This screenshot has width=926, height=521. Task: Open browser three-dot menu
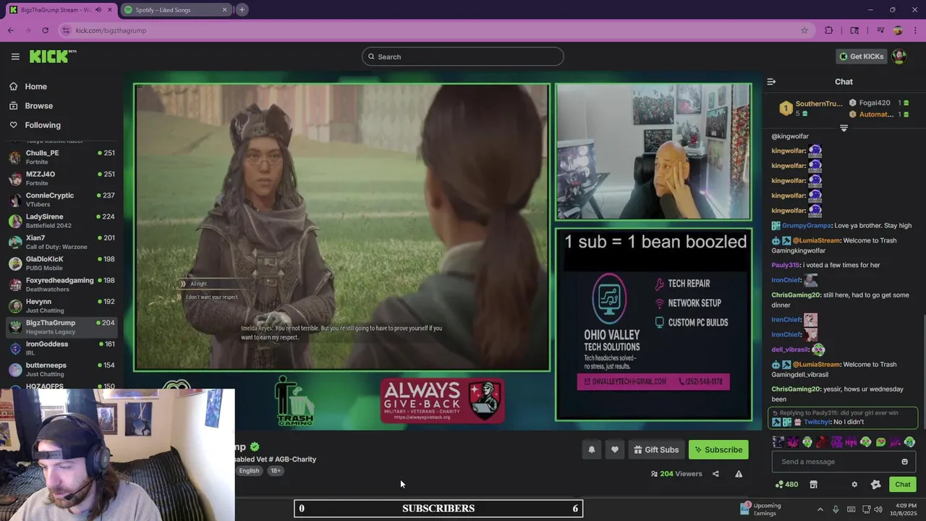point(916,30)
